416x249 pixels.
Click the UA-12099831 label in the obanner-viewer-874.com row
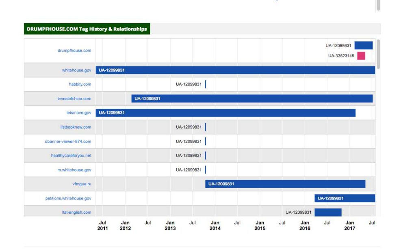coord(188,142)
